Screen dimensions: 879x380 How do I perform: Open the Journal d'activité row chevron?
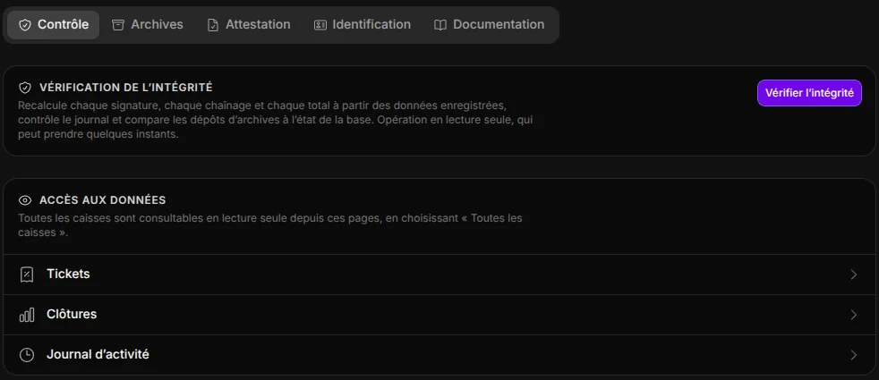[854, 355]
